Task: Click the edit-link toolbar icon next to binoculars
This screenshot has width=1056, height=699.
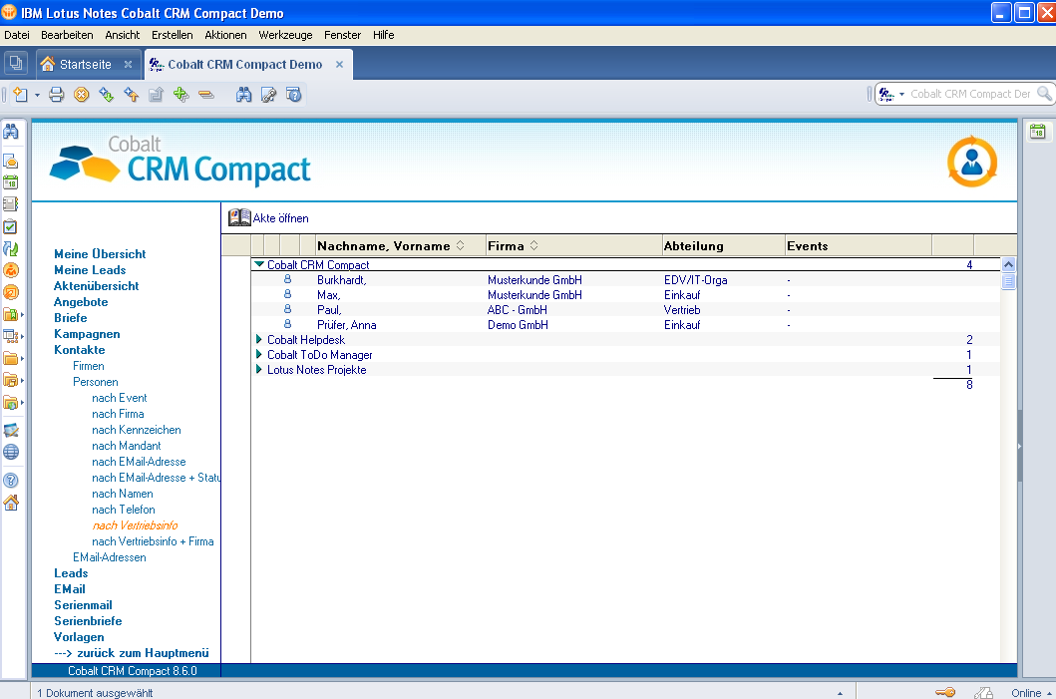Action: 268,95
